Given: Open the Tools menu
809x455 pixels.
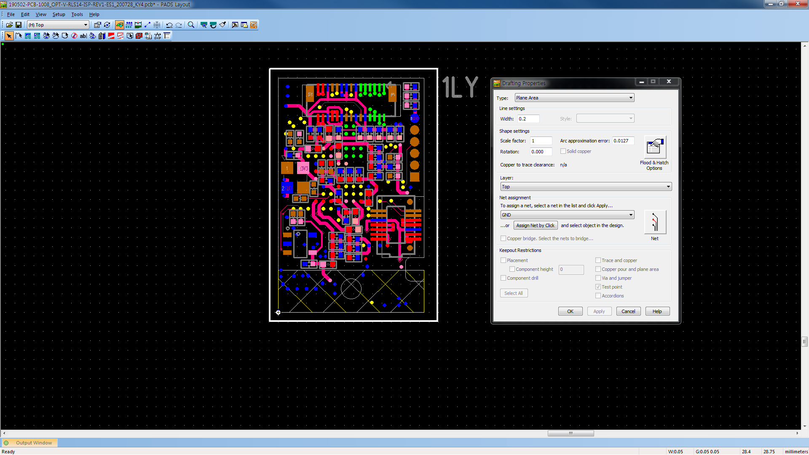Looking at the screenshot, I should (x=77, y=14).
